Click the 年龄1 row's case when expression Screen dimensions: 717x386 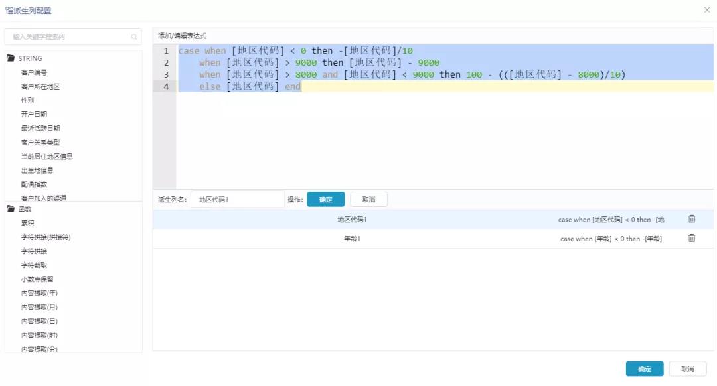(x=611, y=239)
